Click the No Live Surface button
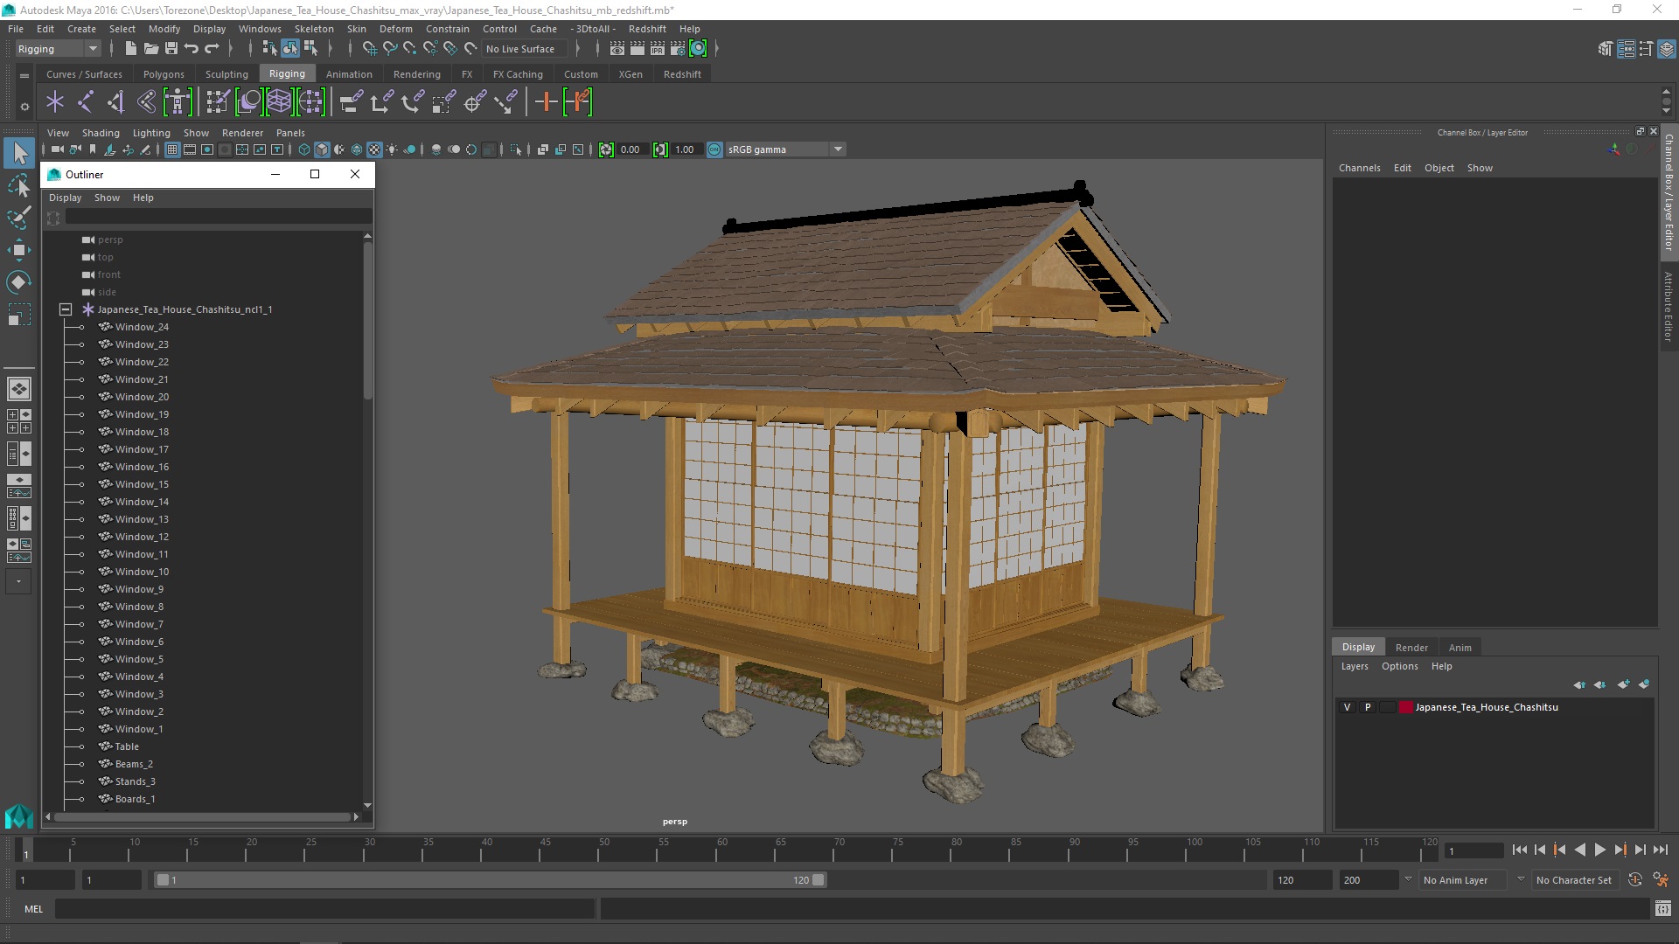 point(520,49)
